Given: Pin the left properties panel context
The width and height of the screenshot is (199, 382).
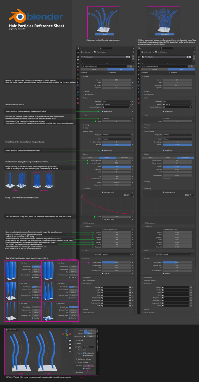Looking at the screenshot, I should (133, 52).
